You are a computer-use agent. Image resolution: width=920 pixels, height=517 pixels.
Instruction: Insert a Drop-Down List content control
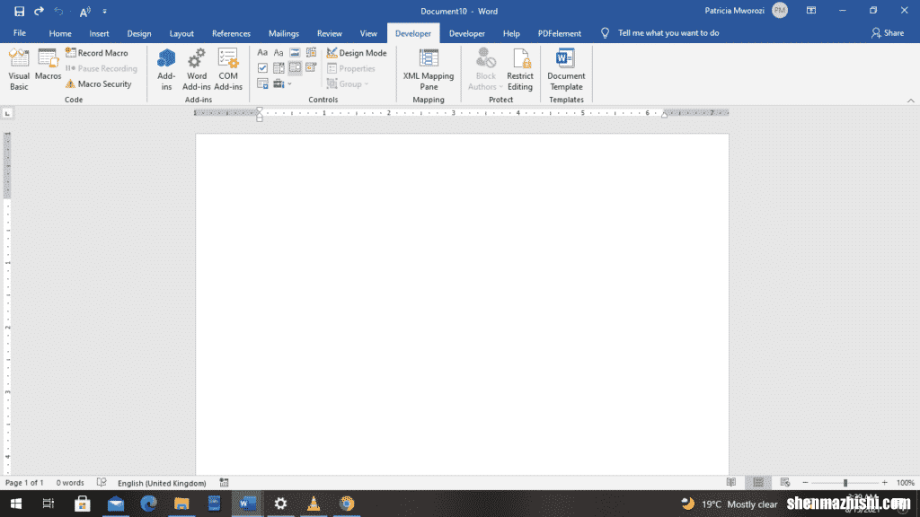click(295, 68)
